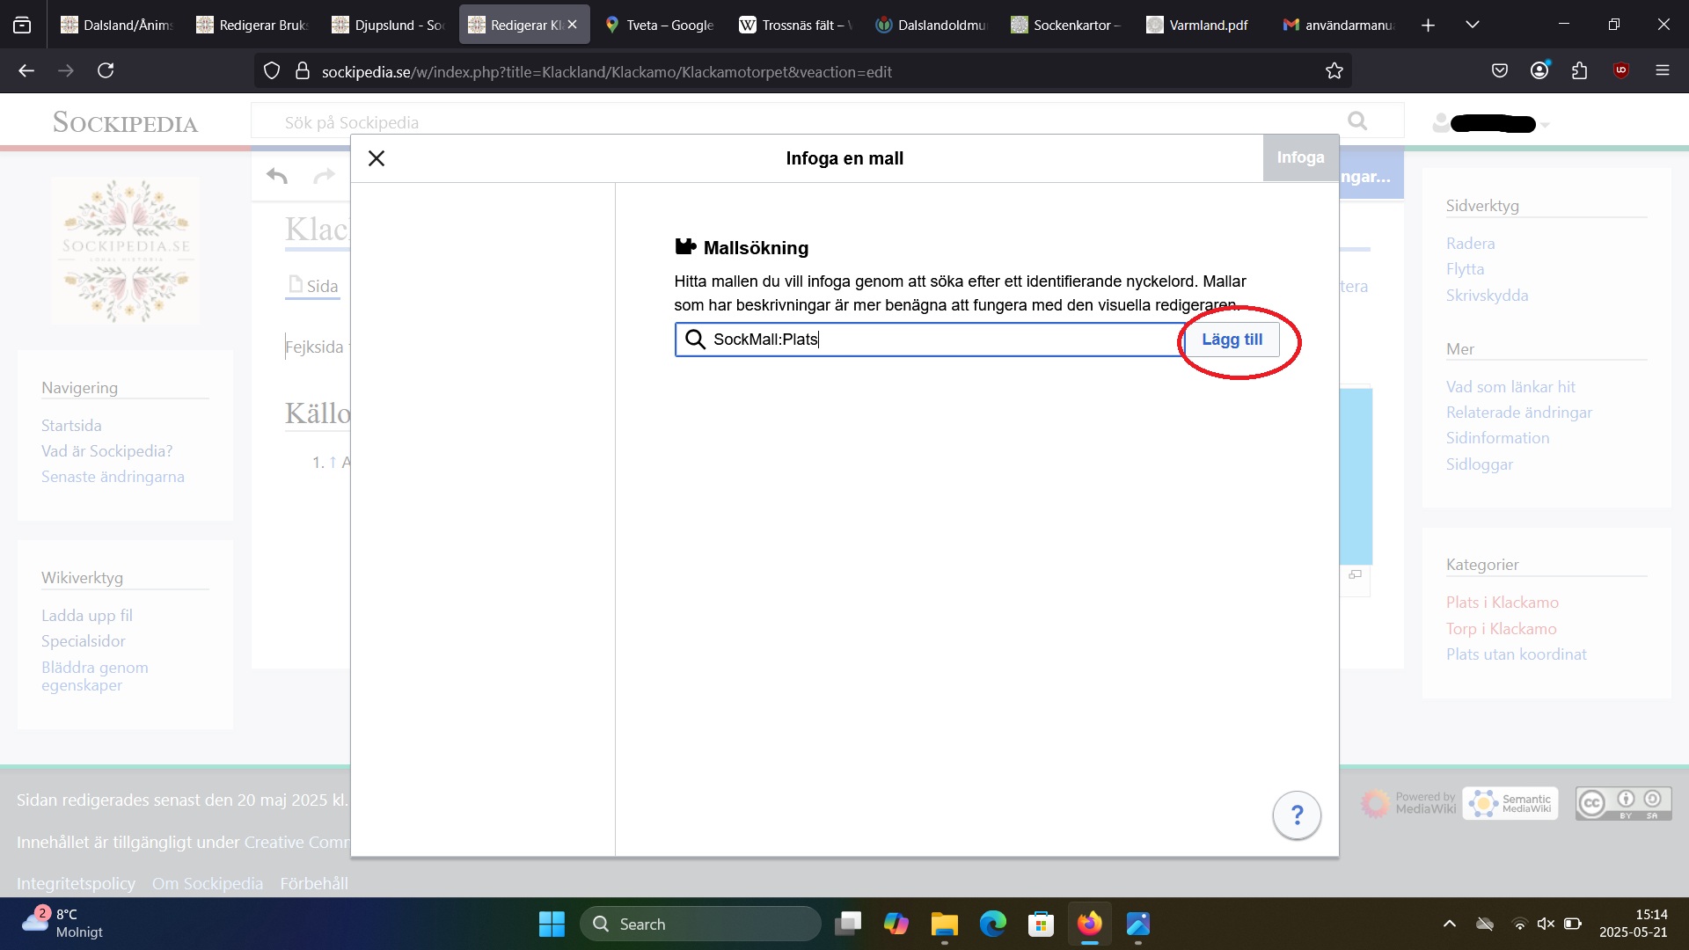Click the help question mark button
The height and width of the screenshot is (950, 1689).
pyautogui.click(x=1297, y=815)
